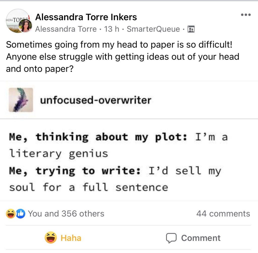Open the Alessandra Torre Inkers group page
Screen dimensions: 258x253
tap(86, 17)
